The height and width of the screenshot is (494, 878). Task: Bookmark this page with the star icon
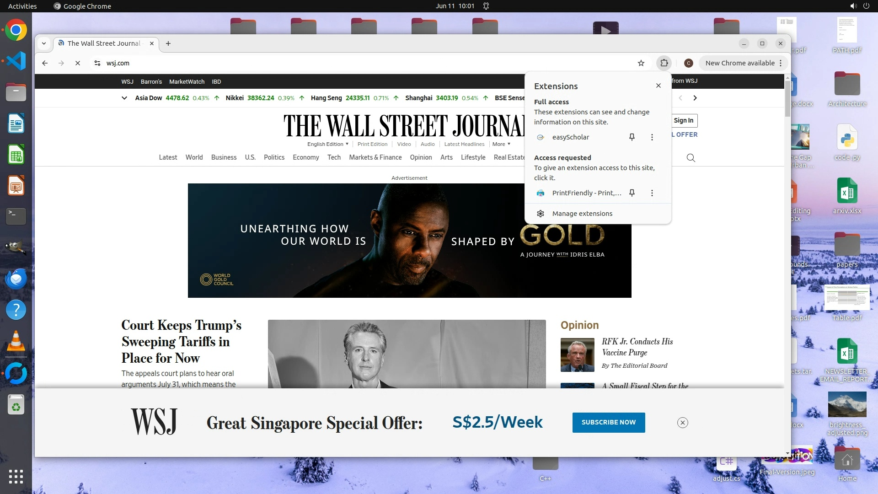coord(641,63)
